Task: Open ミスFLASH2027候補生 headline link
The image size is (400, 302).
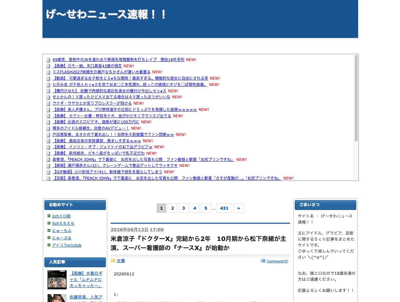Action: coord(101,72)
